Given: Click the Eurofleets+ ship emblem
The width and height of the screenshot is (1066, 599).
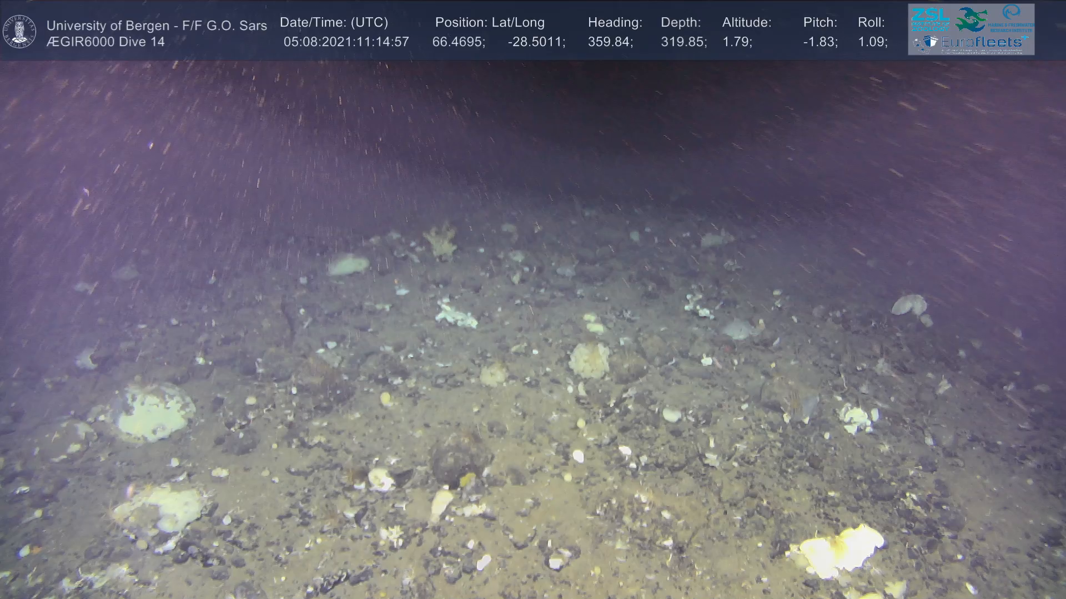Looking at the screenshot, I should (925, 43).
